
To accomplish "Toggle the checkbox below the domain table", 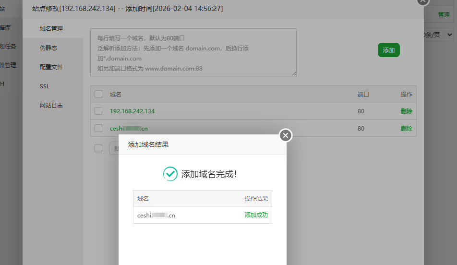I will coord(98,148).
